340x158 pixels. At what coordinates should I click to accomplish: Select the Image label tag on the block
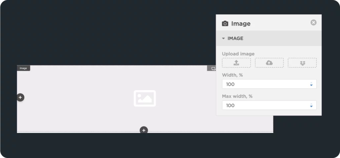pos(24,68)
